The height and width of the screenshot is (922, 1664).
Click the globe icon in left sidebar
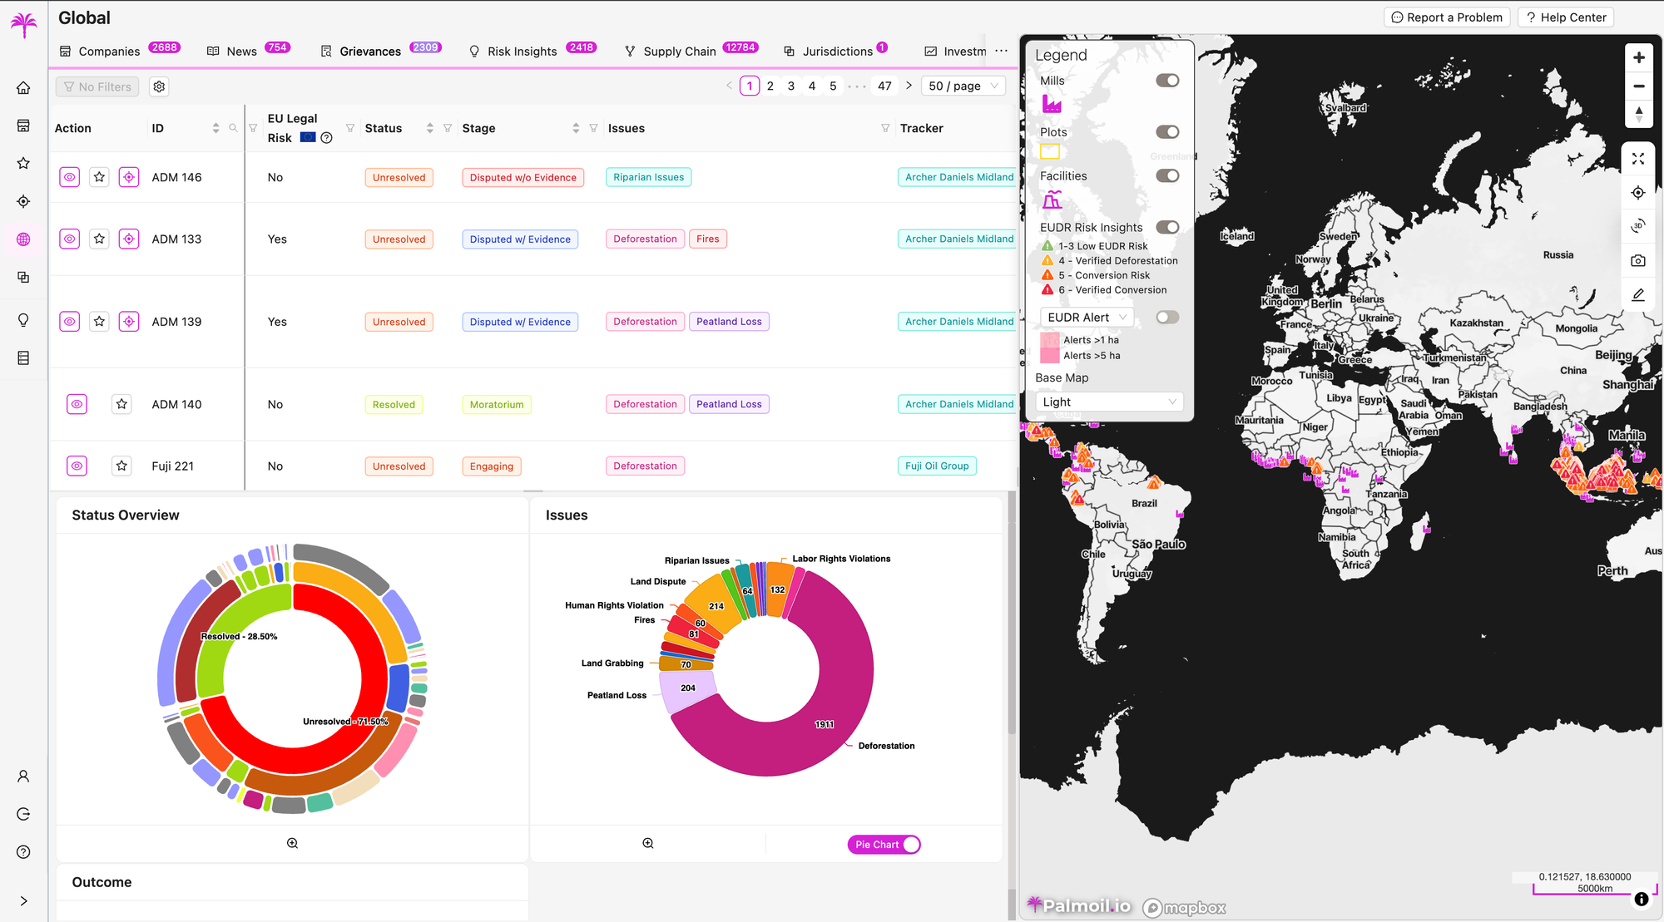tap(23, 239)
